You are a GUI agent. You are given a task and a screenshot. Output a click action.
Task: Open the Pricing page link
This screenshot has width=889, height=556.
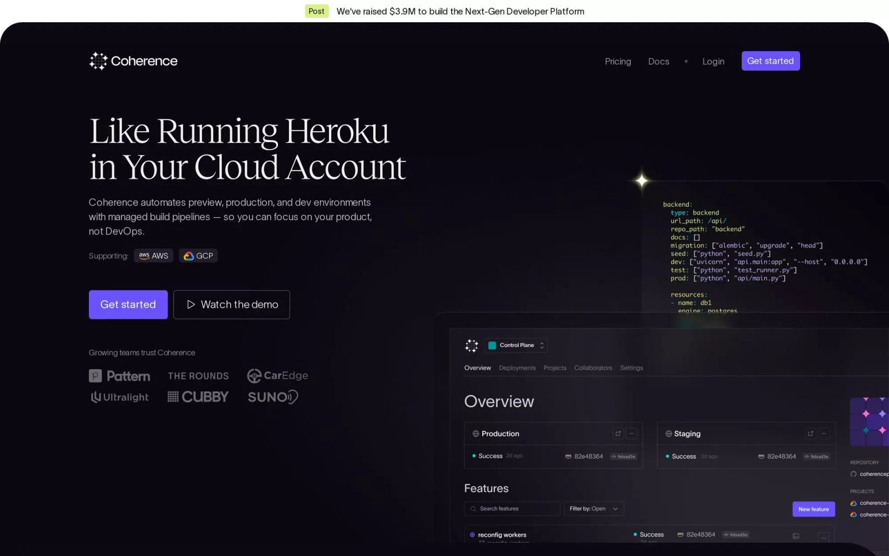618,61
